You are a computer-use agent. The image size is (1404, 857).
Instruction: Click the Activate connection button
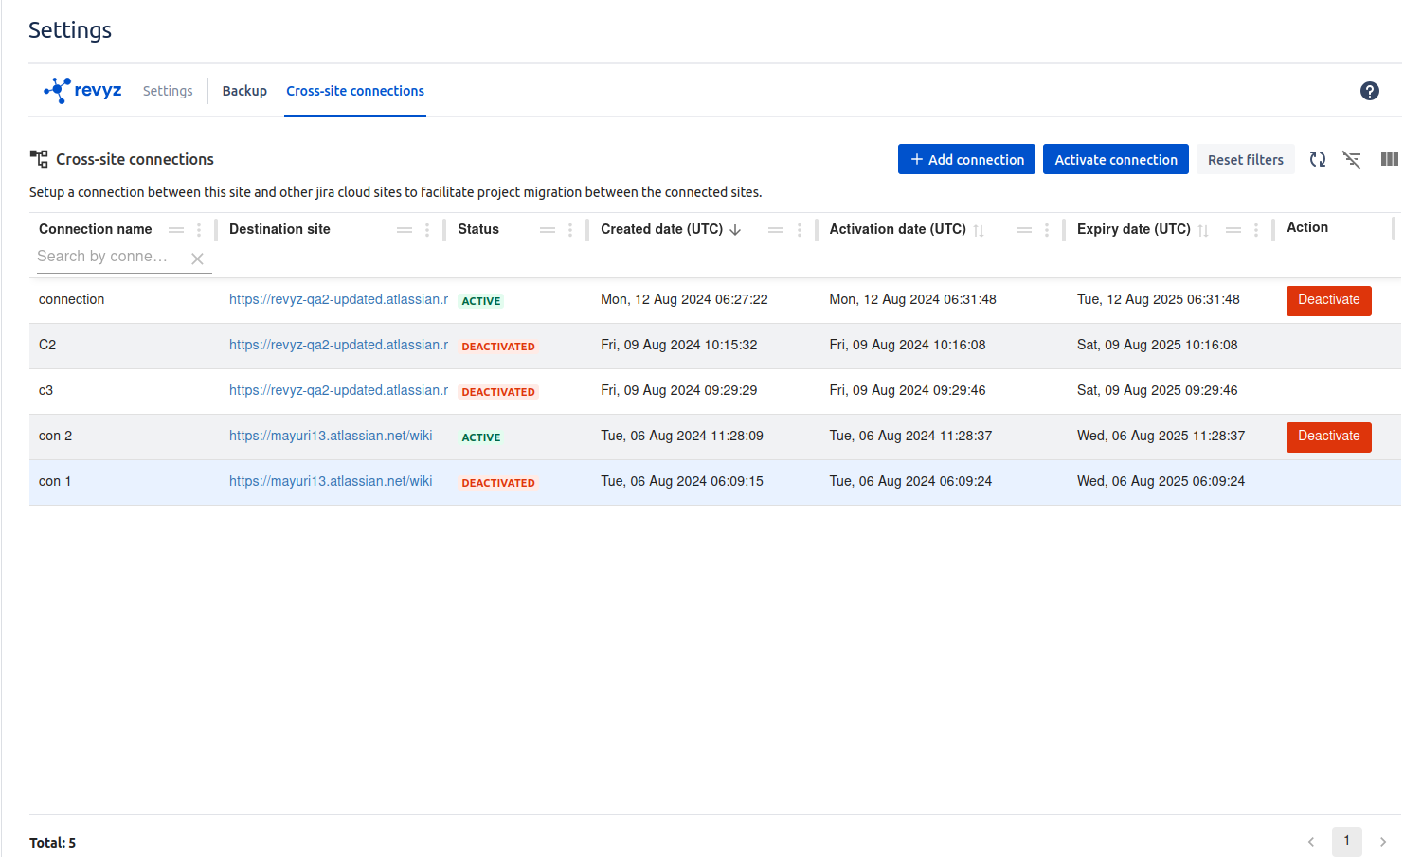tap(1115, 160)
